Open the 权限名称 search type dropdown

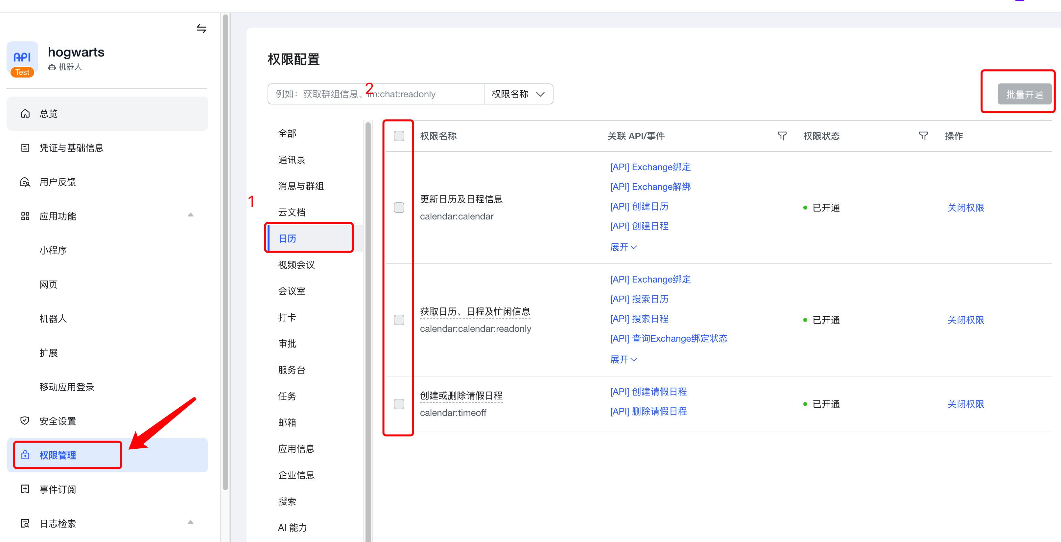pyautogui.click(x=518, y=94)
